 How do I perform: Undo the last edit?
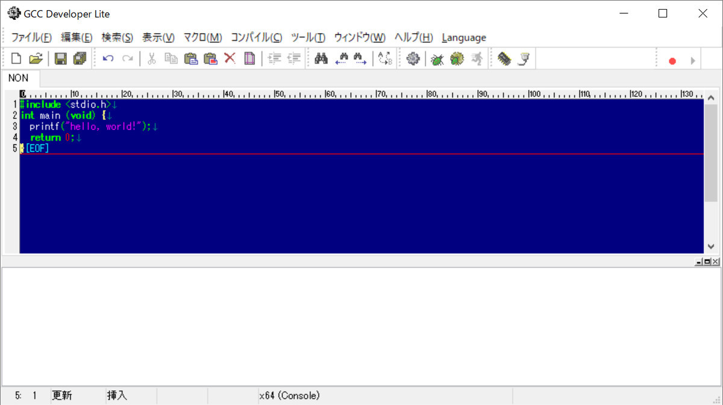tap(108, 59)
